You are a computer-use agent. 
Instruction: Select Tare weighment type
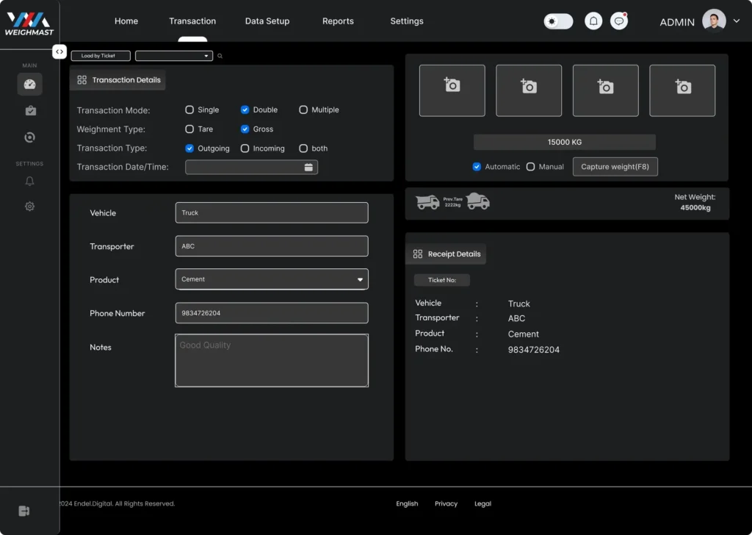[189, 129]
